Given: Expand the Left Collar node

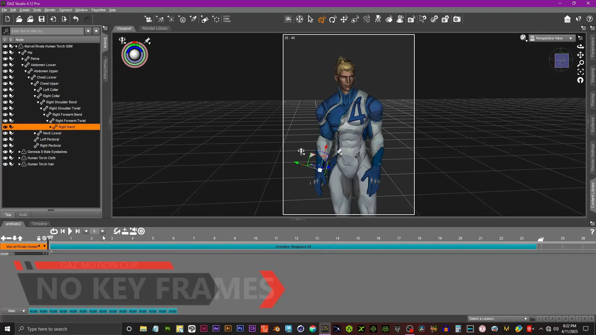Looking at the screenshot, I should pyautogui.click(x=35, y=90).
